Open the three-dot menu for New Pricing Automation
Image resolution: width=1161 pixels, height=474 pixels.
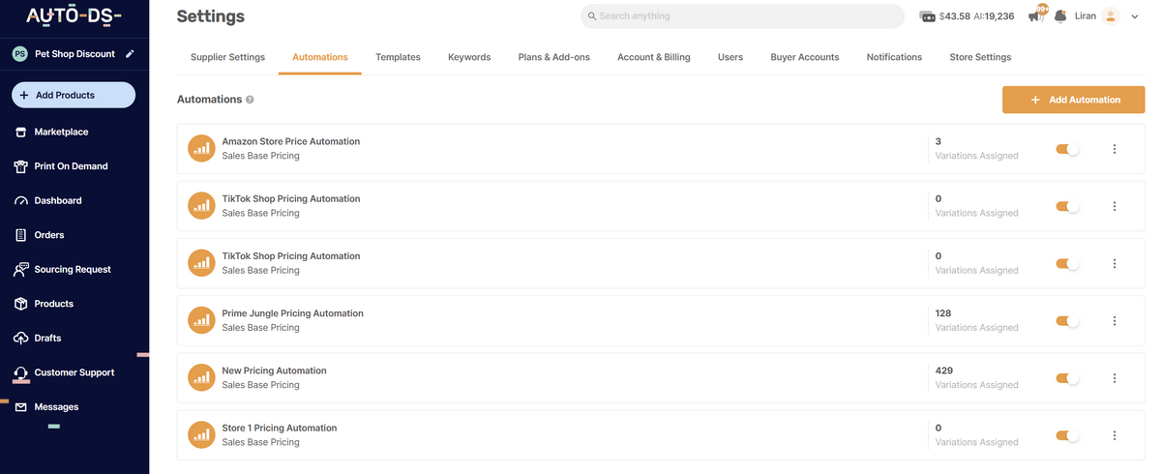pyautogui.click(x=1115, y=378)
